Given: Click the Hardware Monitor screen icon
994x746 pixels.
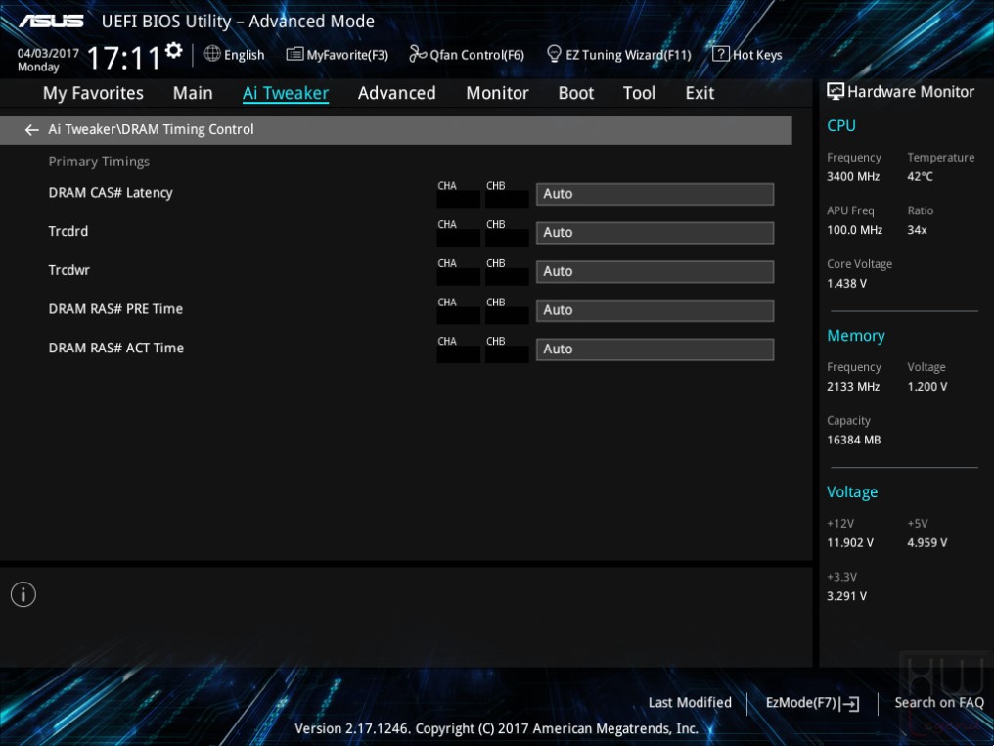Looking at the screenshot, I should pyautogui.click(x=836, y=92).
